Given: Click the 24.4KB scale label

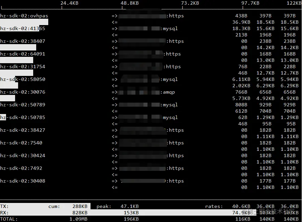Looking at the screenshot, I should (x=69, y=3).
